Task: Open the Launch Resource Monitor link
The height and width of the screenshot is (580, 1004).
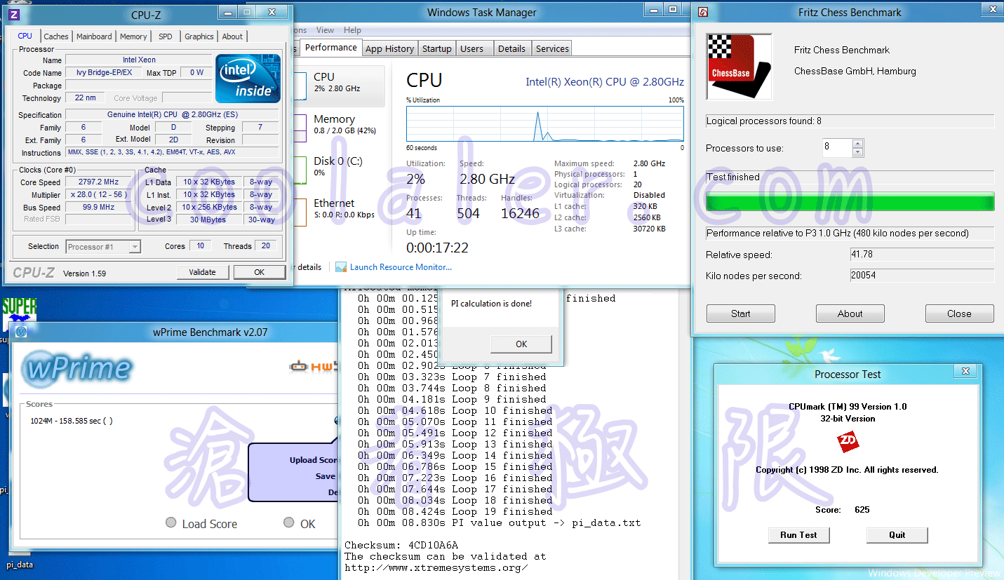Action: click(x=401, y=267)
